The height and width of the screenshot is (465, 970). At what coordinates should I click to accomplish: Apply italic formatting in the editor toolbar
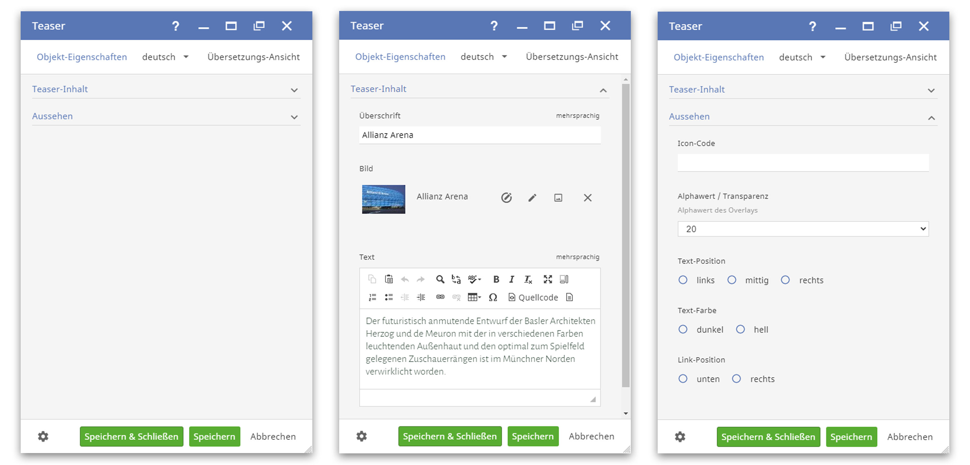tap(512, 279)
